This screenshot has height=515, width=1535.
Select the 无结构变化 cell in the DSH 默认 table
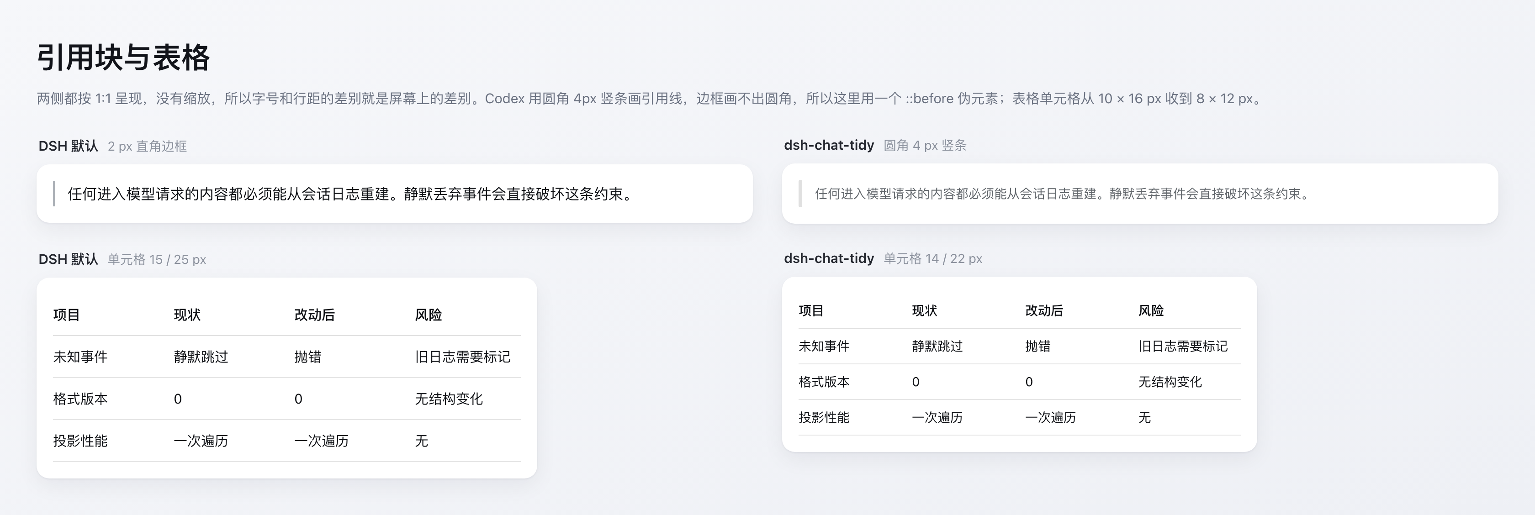pos(449,399)
